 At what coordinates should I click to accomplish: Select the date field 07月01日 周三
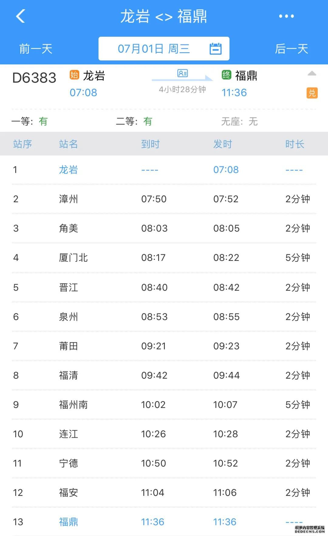click(x=164, y=49)
